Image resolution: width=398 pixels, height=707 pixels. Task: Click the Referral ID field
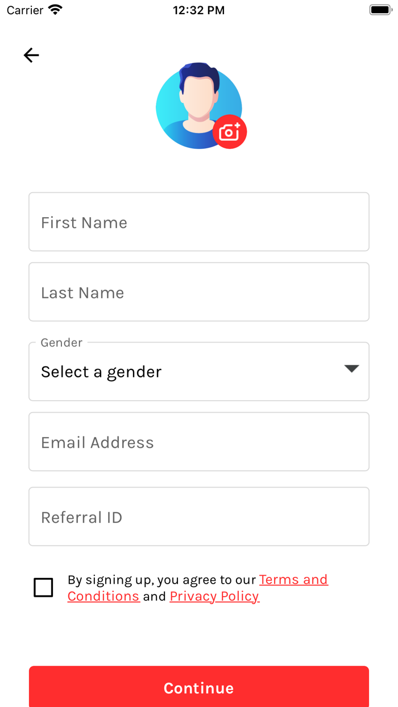[198, 517]
